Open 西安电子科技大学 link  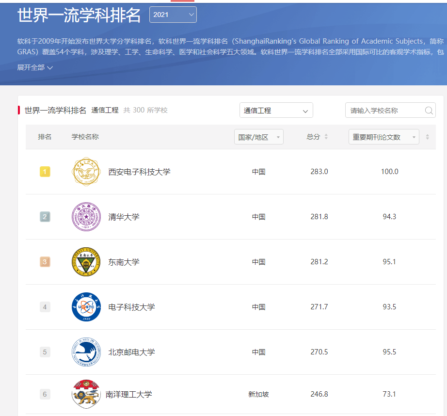pos(139,172)
